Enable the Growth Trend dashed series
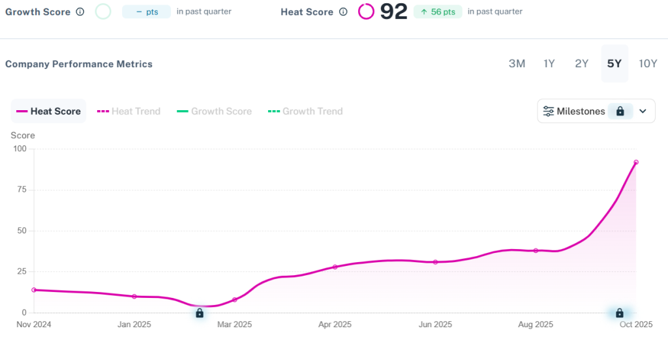The image size is (668, 337). tap(305, 111)
